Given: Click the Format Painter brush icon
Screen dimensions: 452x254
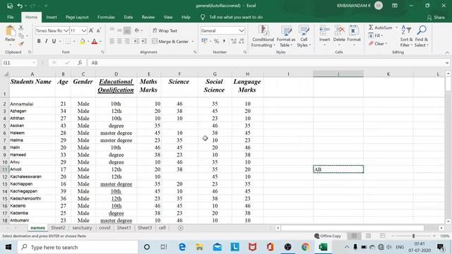Looking at the screenshot, I should [x=21, y=44].
